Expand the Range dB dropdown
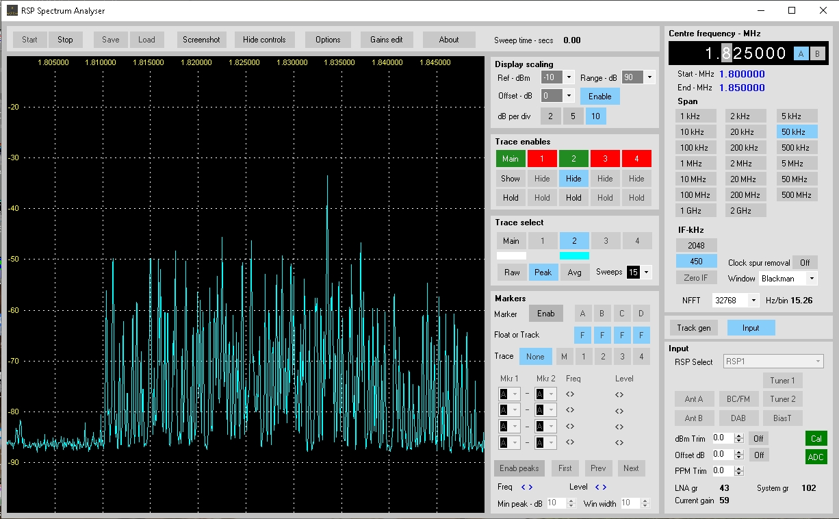The image size is (839, 519). (x=649, y=77)
